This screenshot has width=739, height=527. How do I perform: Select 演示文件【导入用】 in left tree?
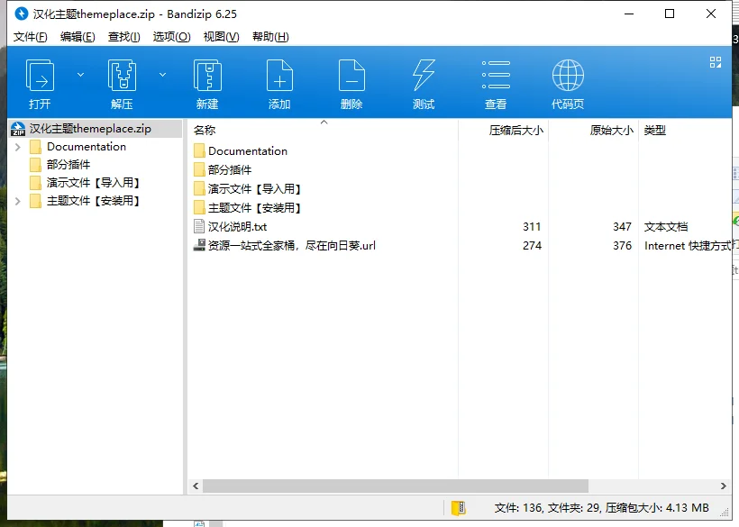click(93, 183)
